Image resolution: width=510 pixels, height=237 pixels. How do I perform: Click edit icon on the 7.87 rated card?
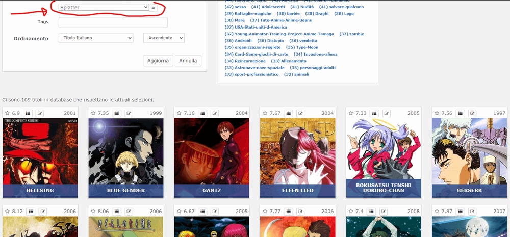(472, 212)
